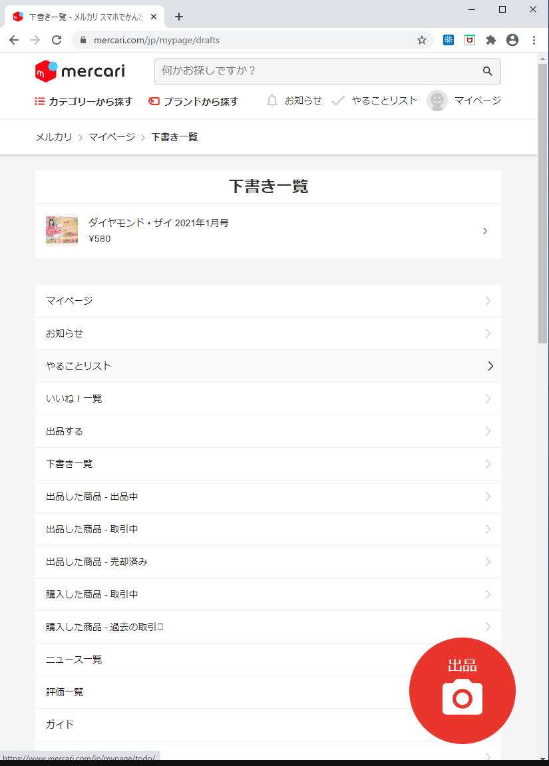This screenshot has height=766, width=549.
Task: Click chevron on 出品した商品 - 出品中
Action: pyautogui.click(x=488, y=497)
